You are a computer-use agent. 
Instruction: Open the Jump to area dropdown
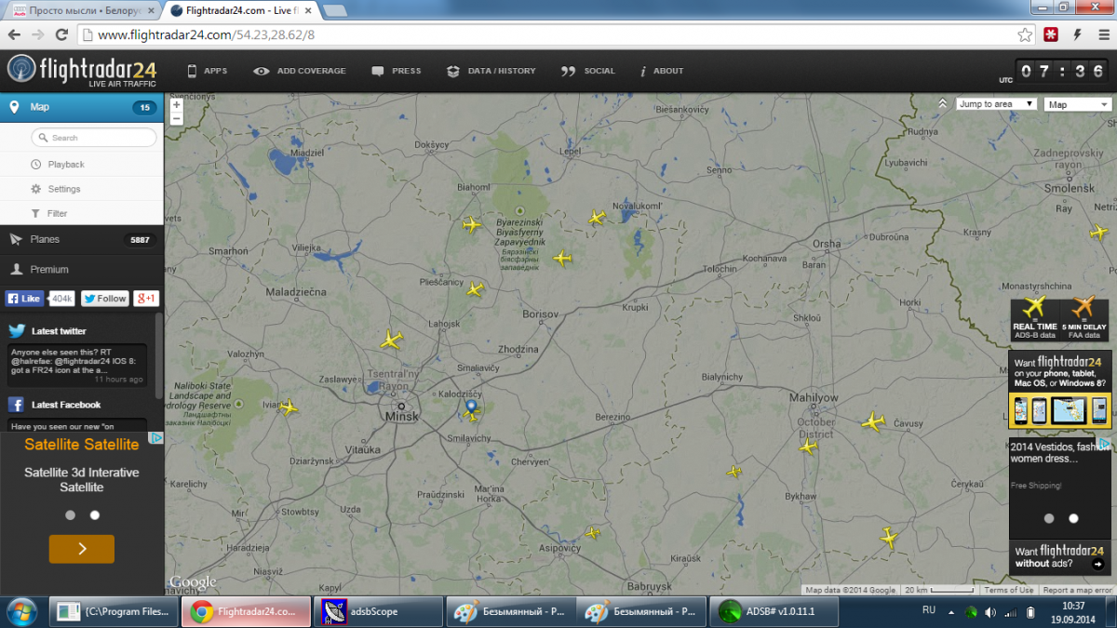997,104
